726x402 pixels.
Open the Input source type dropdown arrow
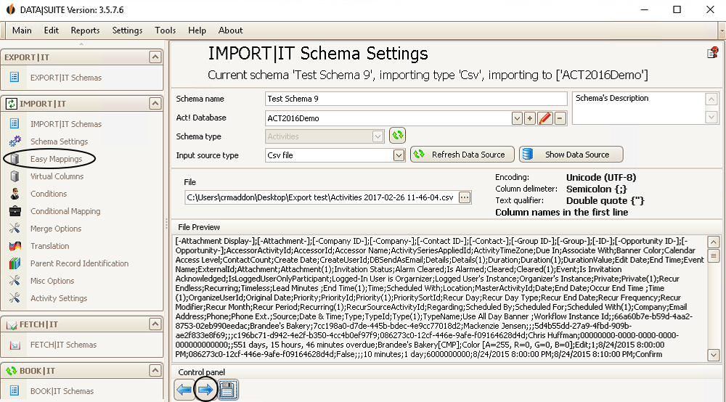pyautogui.click(x=399, y=155)
